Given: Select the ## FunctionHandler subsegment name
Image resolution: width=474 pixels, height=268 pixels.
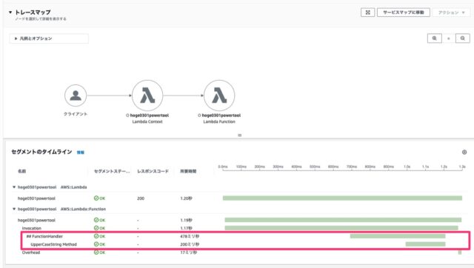Looking at the screenshot, I should tap(44, 236).
